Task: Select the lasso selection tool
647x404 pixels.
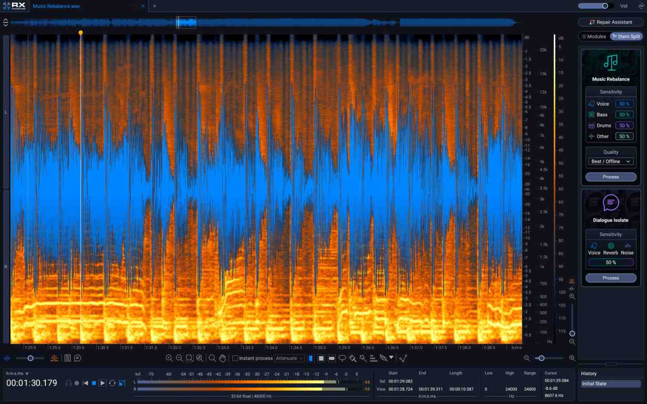Action: pos(342,358)
